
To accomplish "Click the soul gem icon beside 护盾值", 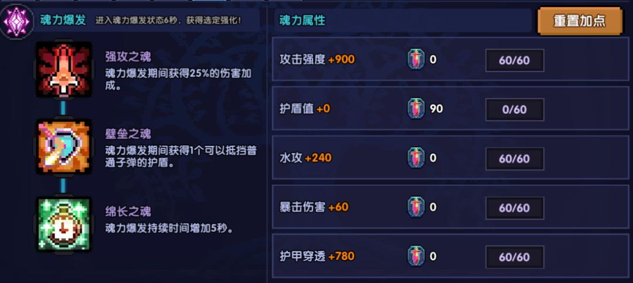I will click(x=416, y=109).
